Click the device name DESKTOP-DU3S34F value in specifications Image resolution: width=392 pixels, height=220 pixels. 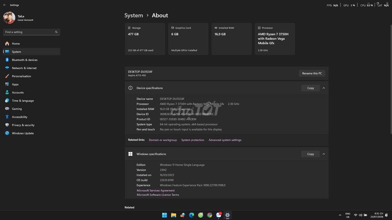click(x=172, y=99)
